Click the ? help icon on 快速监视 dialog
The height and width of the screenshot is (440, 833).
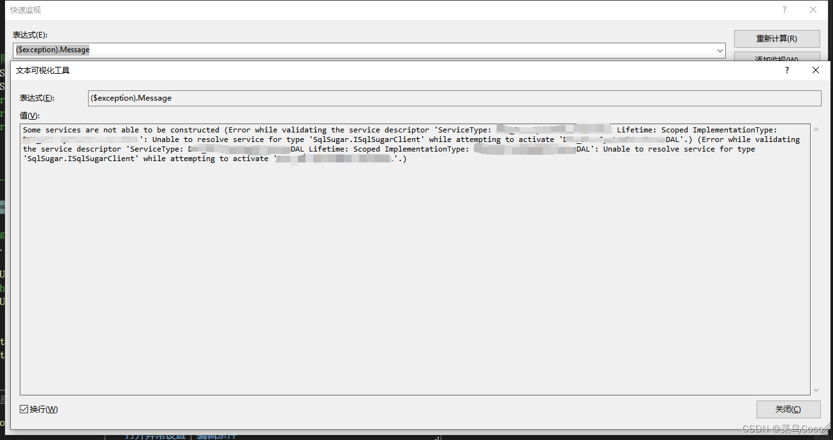click(784, 10)
